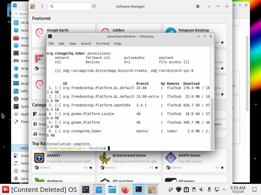Launch Firefox from the taskbar
Screen dimensions: 261x195
click(x=125, y=189)
